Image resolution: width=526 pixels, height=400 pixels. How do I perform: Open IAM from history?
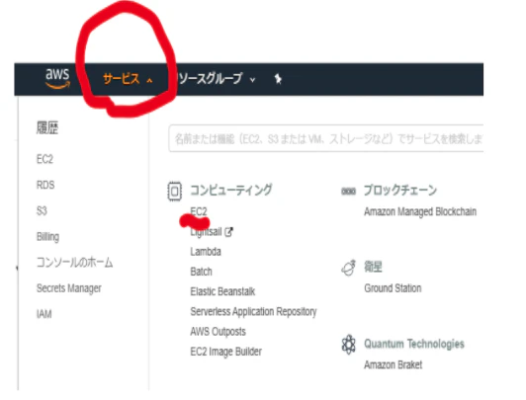pos(44,314)
